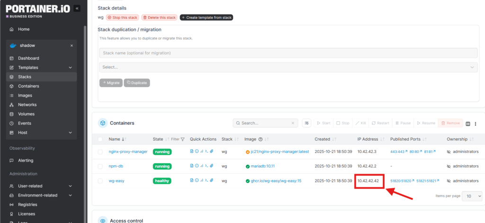Click the State column filter icon
The width and height of the screenshot is (485, 223).
[x=183, y=139]
